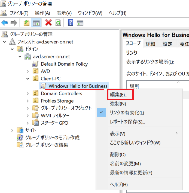Choose 最新の情報に更新(F) menu item
Screen dimensions: 189x193
click(139, 172)
